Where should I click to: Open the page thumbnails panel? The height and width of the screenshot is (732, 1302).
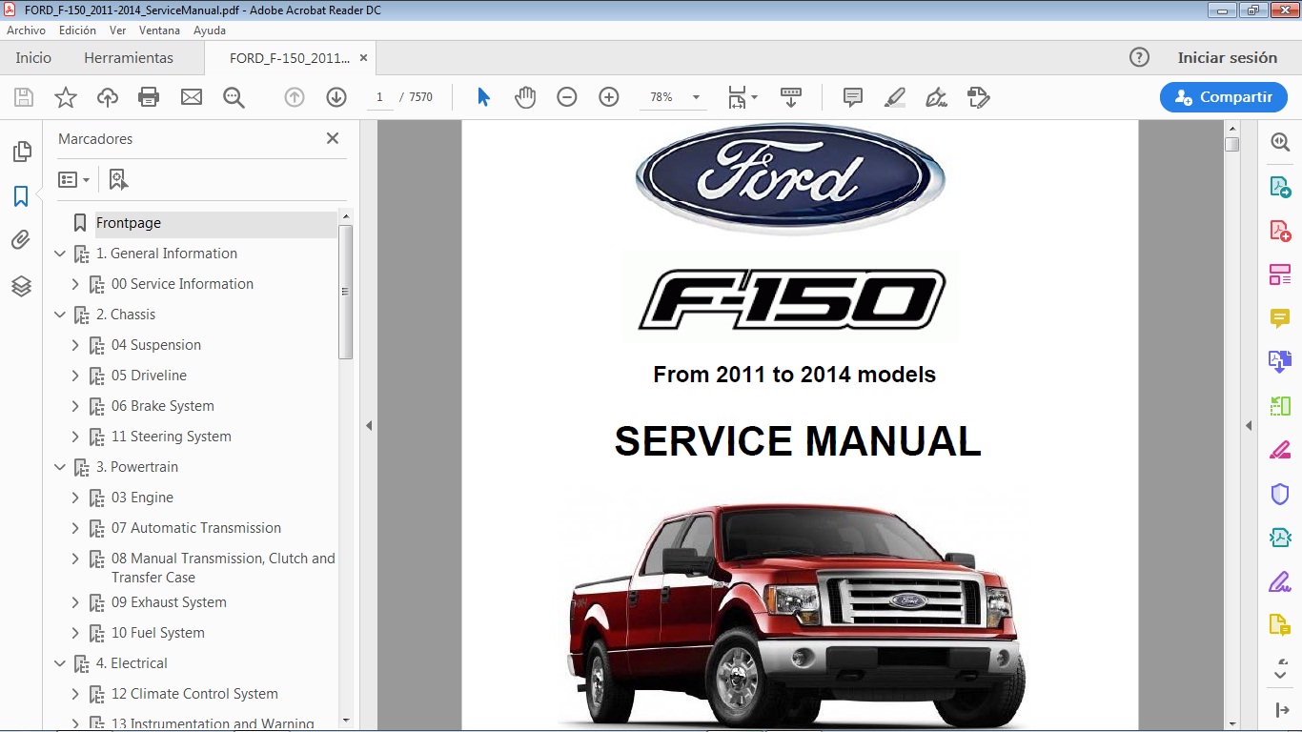tap(22, 151)
